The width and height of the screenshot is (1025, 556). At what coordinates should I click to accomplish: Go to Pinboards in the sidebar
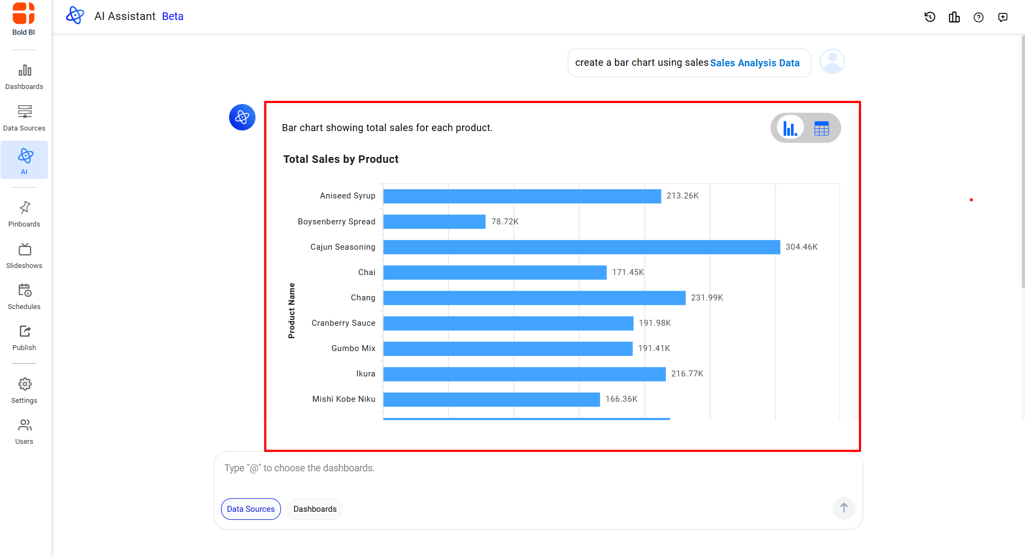coord(24,214)
